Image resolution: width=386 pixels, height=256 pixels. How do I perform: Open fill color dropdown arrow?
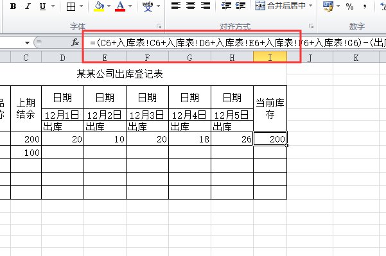pyautogui.click(x=109, y=6)
